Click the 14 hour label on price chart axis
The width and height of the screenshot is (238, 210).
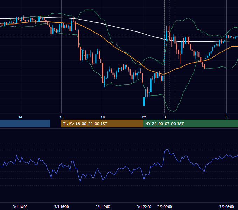pyautogui.click(x=20, y=117)
